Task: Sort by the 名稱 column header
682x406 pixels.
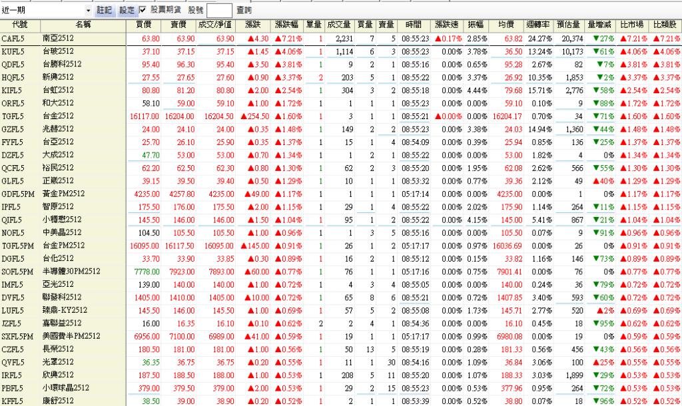Action: click(x=83, y=25)
